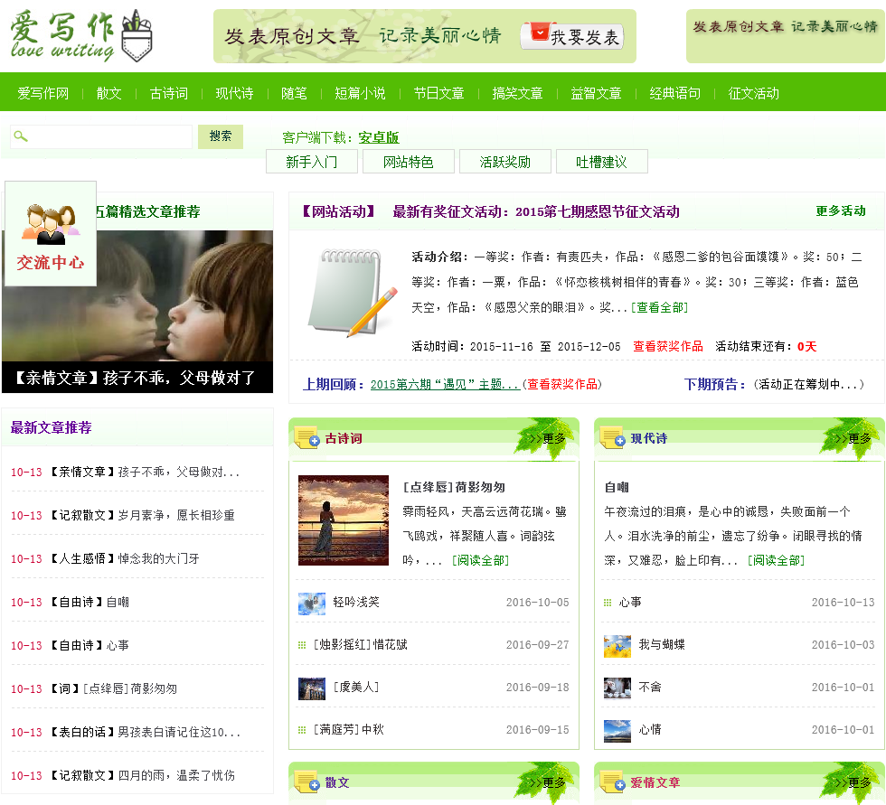This screenshot has height=805, width=886.
Task: Open the 搞笑文章 nav item
Action: tap(517, 93)
